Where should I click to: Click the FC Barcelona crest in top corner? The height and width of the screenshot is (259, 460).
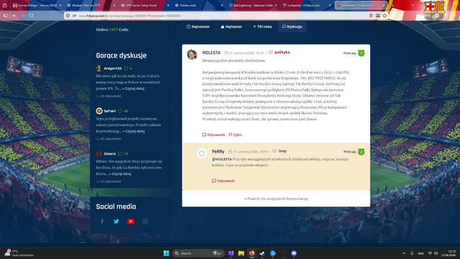(434, 10)
